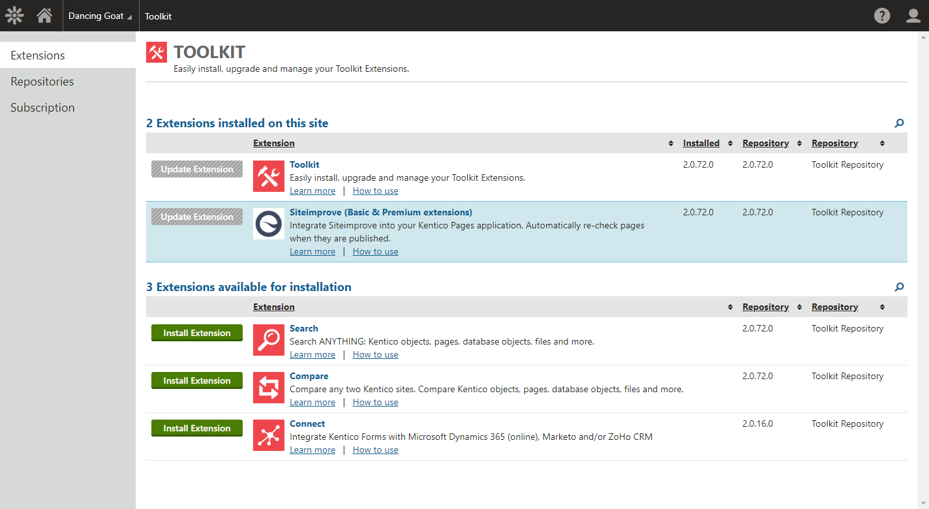Open search for available extensions list
The height and width of the screenshot is (509, 929).
tap(899, 286)
